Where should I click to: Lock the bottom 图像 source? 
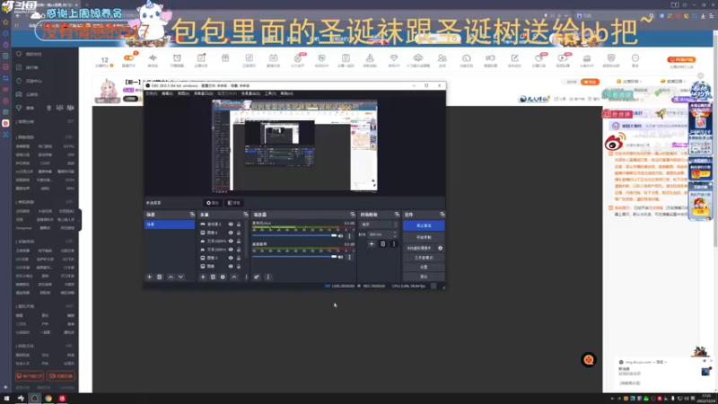(x=239, y=266)
